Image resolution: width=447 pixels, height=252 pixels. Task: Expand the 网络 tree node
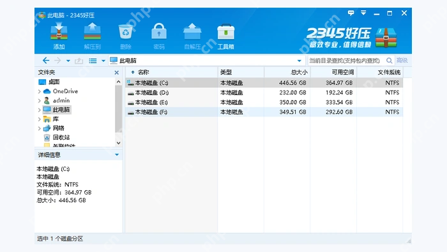coord(40,128)
